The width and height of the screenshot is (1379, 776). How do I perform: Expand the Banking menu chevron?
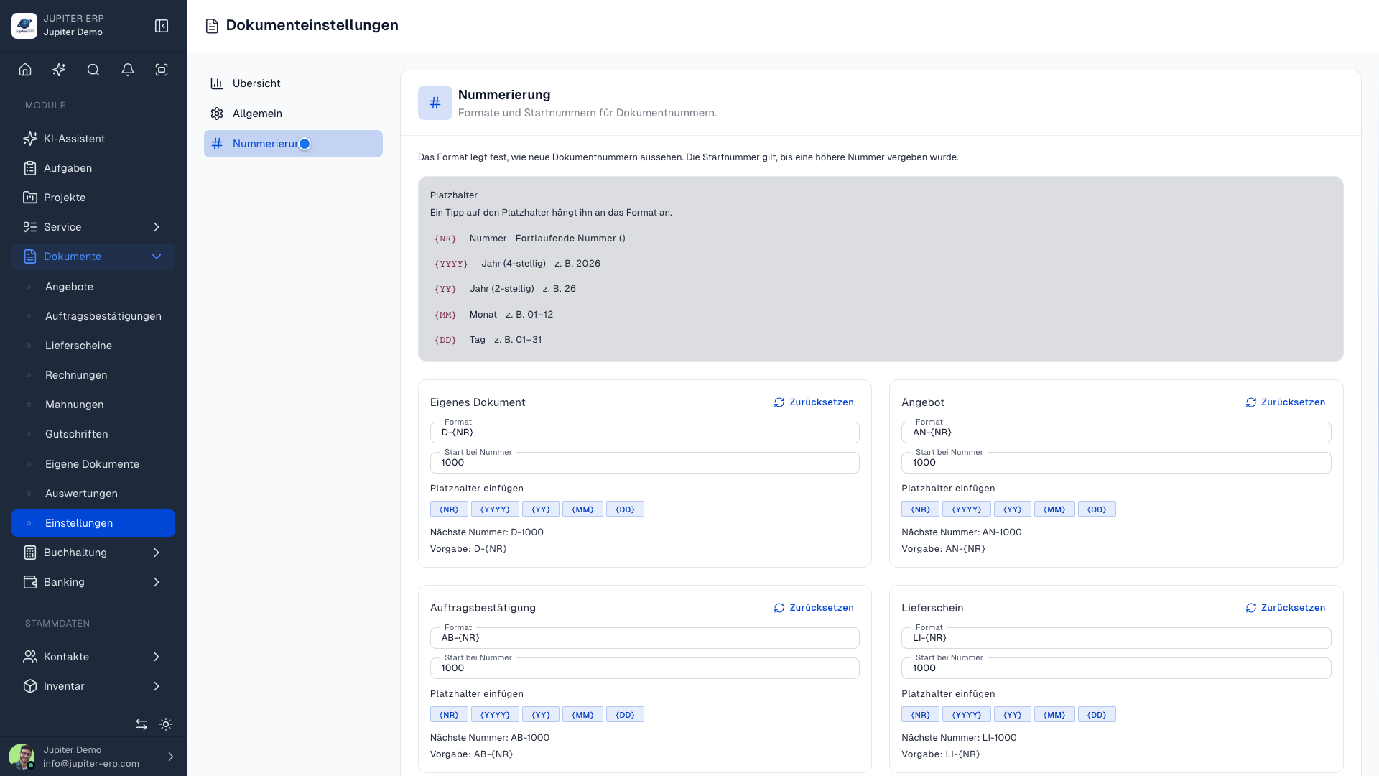coord(157,582)
